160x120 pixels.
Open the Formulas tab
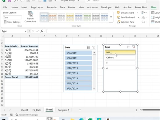(x=52, y=7)
